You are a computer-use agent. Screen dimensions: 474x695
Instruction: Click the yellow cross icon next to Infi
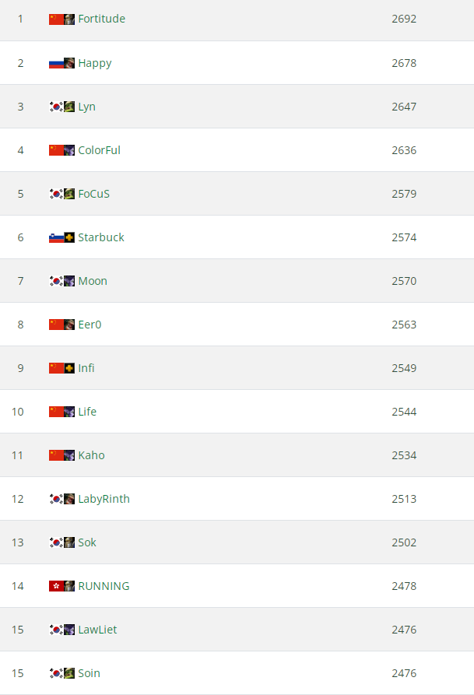pos(69,368)
